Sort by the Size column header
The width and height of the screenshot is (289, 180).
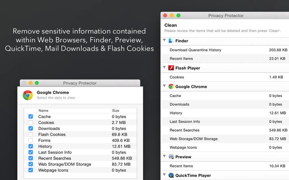[x=124, y=111]
